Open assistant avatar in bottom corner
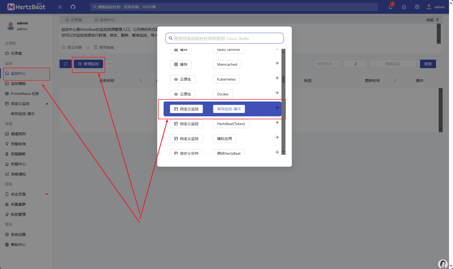Image resolution: width=453 pixels, height=269 pixels. [443, 264]
